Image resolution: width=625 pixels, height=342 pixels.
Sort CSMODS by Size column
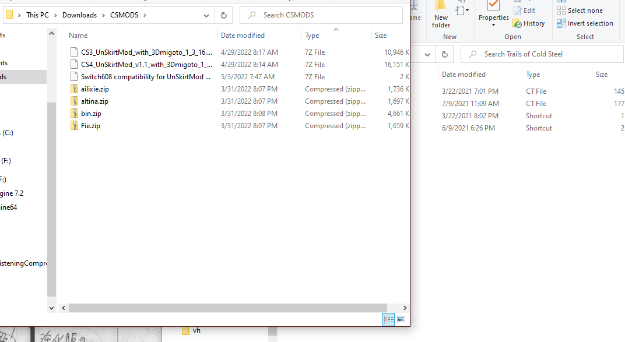click(381, 36)
